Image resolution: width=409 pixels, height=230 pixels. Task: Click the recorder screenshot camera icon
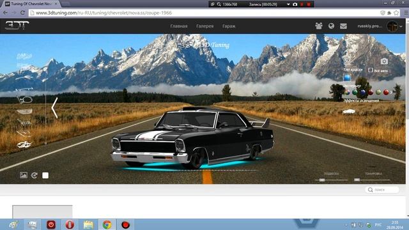[295, 4]
